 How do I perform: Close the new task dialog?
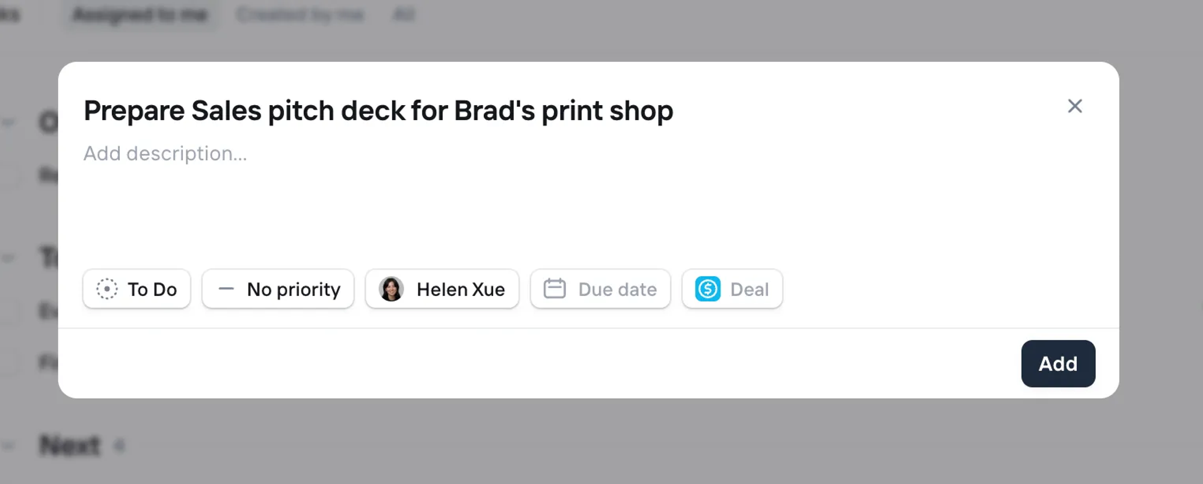1075,106
